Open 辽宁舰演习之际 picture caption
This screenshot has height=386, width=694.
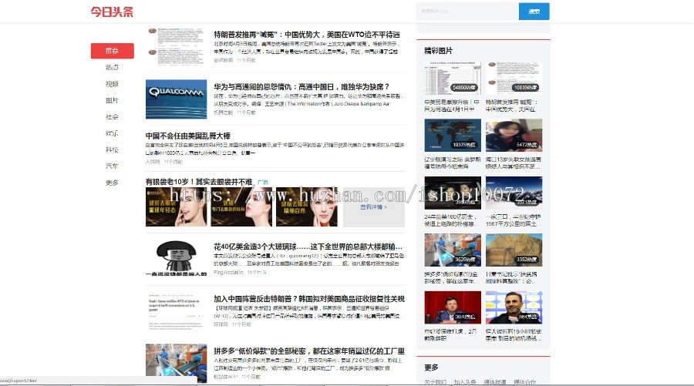453,163
